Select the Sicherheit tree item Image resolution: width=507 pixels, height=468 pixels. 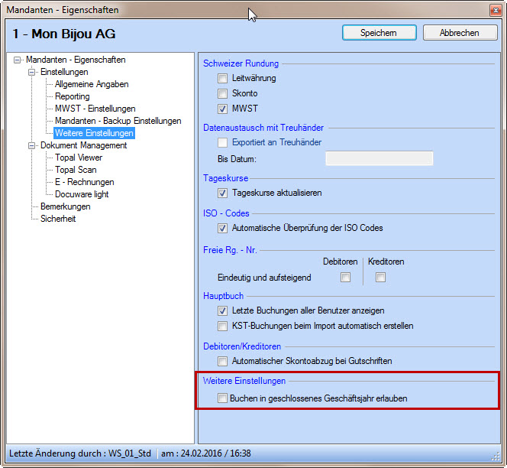pos(58,219)
